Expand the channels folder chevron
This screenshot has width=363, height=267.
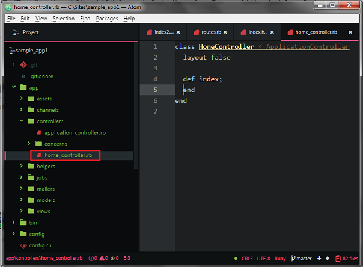(x=21, y=109)
